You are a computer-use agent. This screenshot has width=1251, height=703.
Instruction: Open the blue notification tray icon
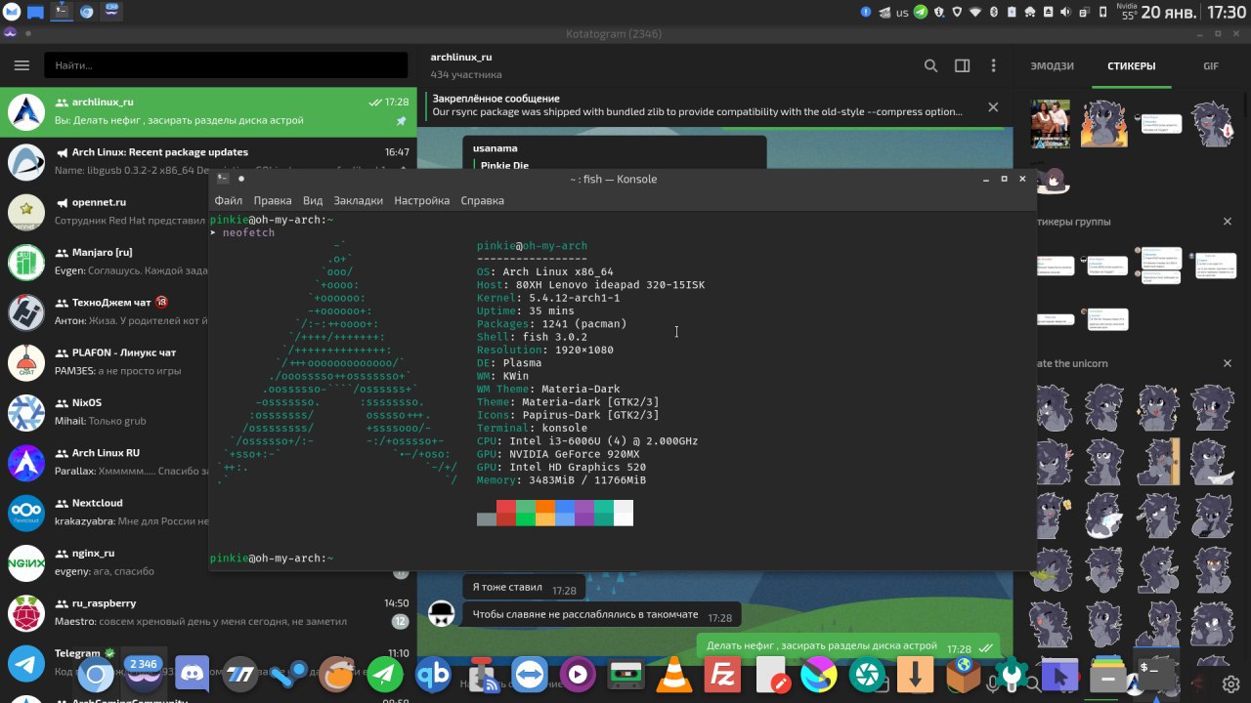(x=866, y=12)
